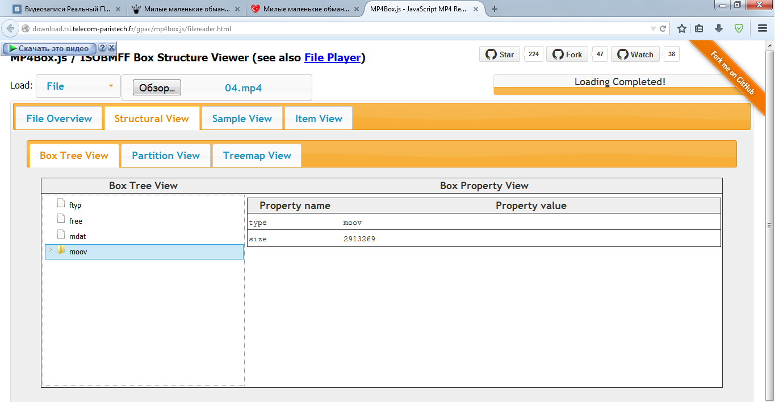Select the file icon beside ftyp

coord(61,203)
